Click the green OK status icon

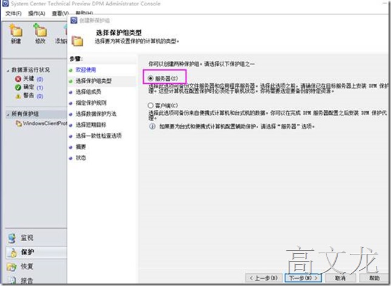(x=18, y=87)
